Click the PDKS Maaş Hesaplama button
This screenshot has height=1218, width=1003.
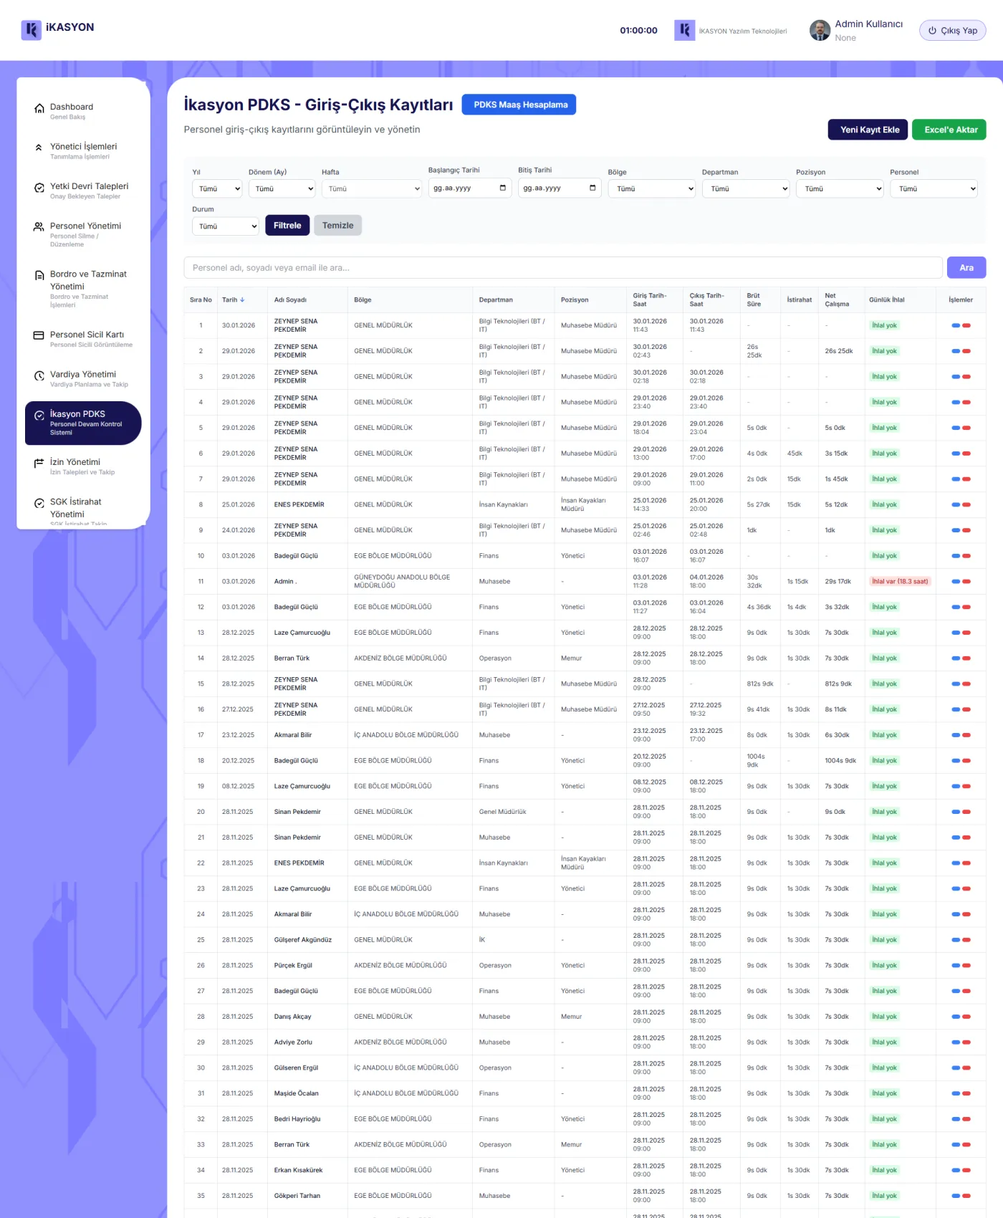519,105
